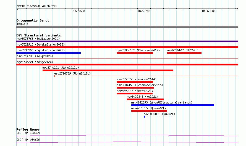
Task: Click the RefSeq Genes track title
Action: pos(28,129)
